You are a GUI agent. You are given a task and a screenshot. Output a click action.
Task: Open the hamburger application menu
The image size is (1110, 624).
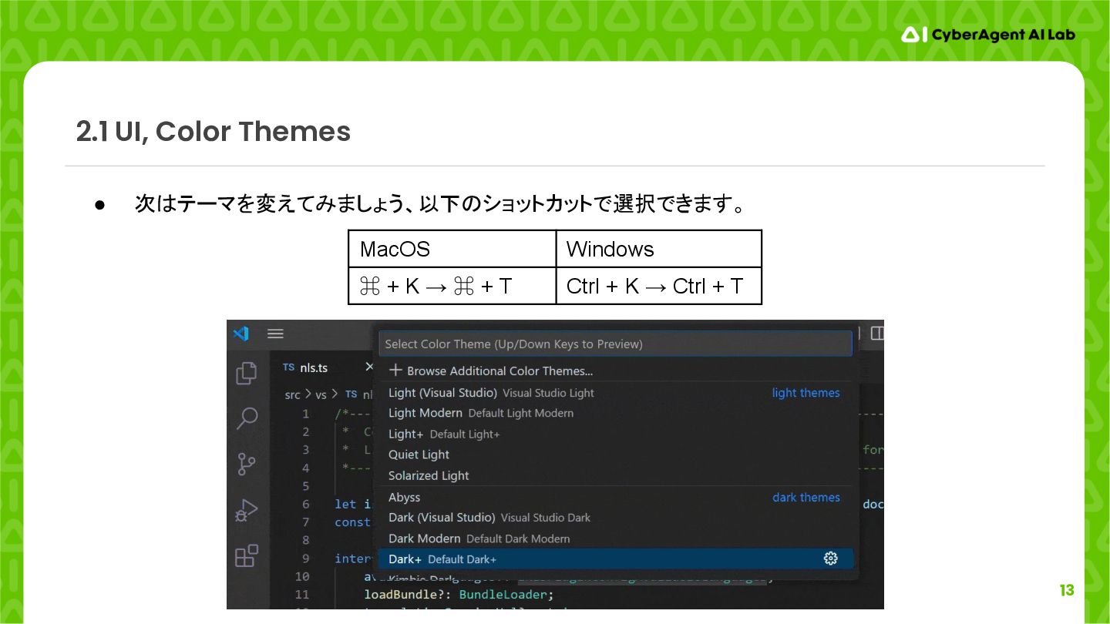(x=276, y=334)
